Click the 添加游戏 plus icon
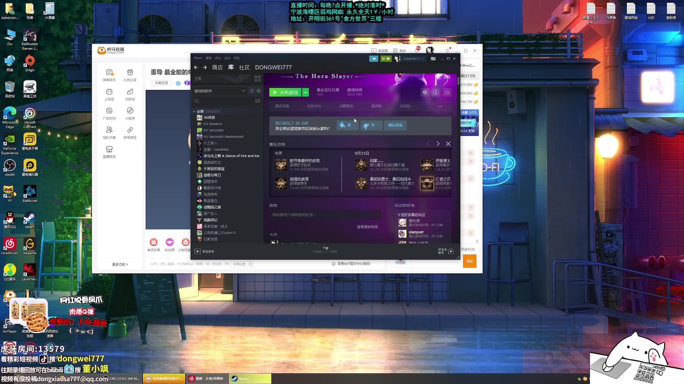The width and height of the screenshot is (684, 384). point(198,251)
